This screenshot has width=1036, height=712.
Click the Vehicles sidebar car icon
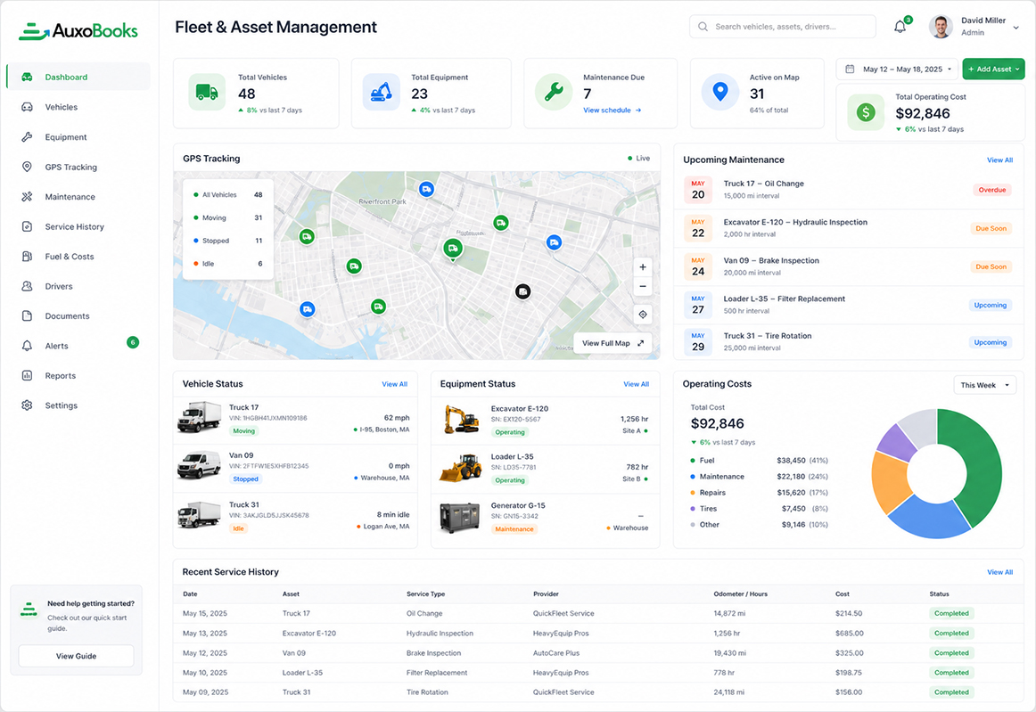[x=27, y=107]
